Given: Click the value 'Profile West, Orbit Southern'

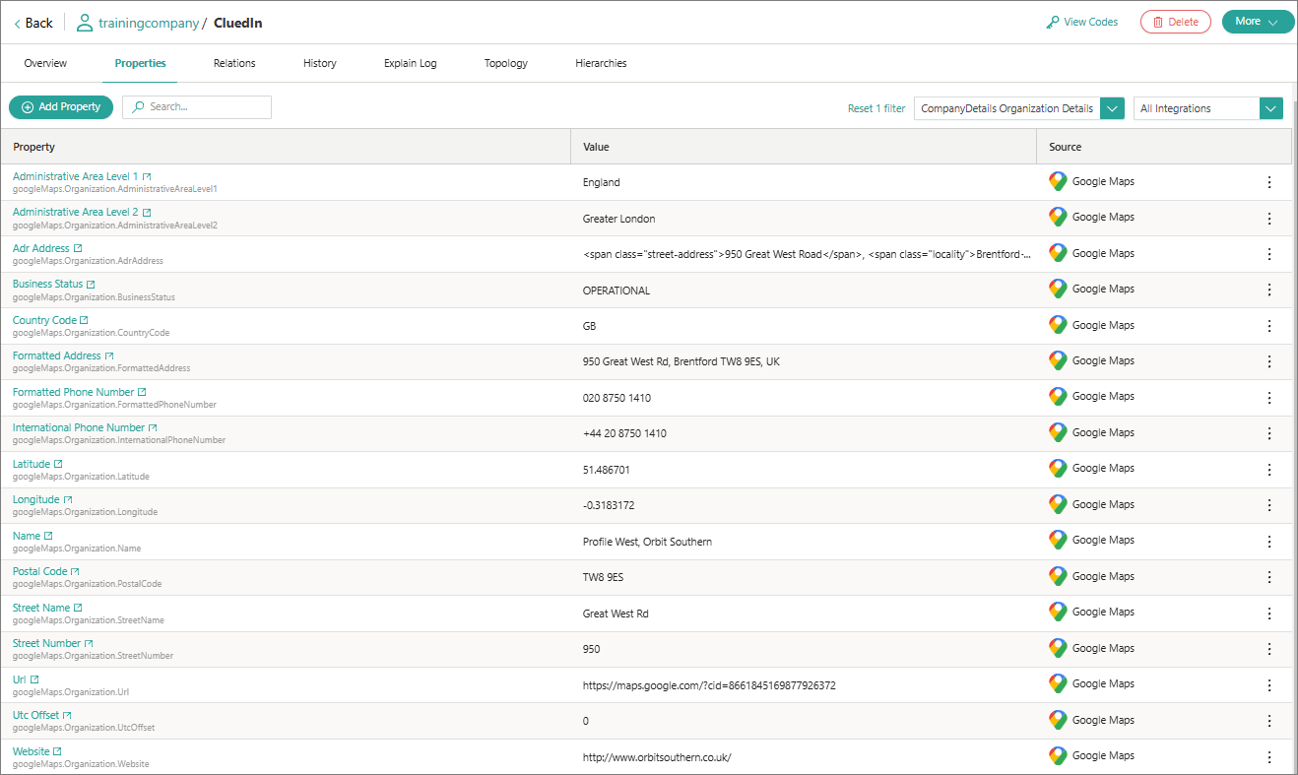Looking at the screenshot, I should coord(647,542).
